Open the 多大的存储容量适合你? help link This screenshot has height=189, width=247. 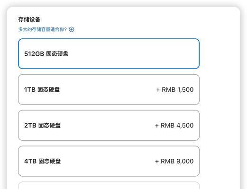pos(43,29)
